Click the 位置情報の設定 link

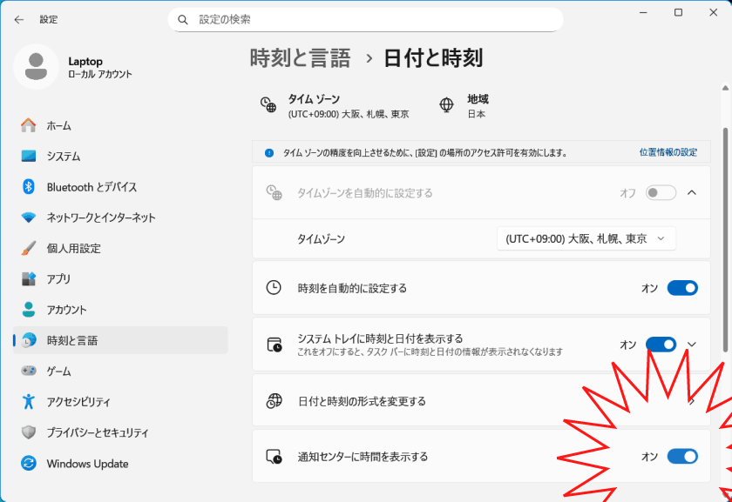click(668, 152)
